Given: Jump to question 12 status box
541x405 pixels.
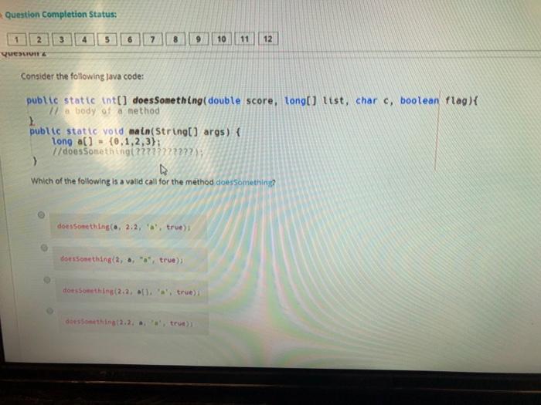Looking at the screenshot, I should [267, 39].
